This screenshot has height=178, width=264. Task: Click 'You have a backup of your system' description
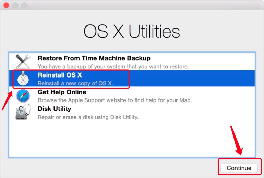click(x=113, y=66)
